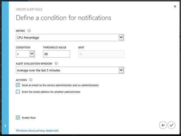Click the Alert Evaluation Window help icon
This screenshot has height=136, width=181.
(56, 63)
